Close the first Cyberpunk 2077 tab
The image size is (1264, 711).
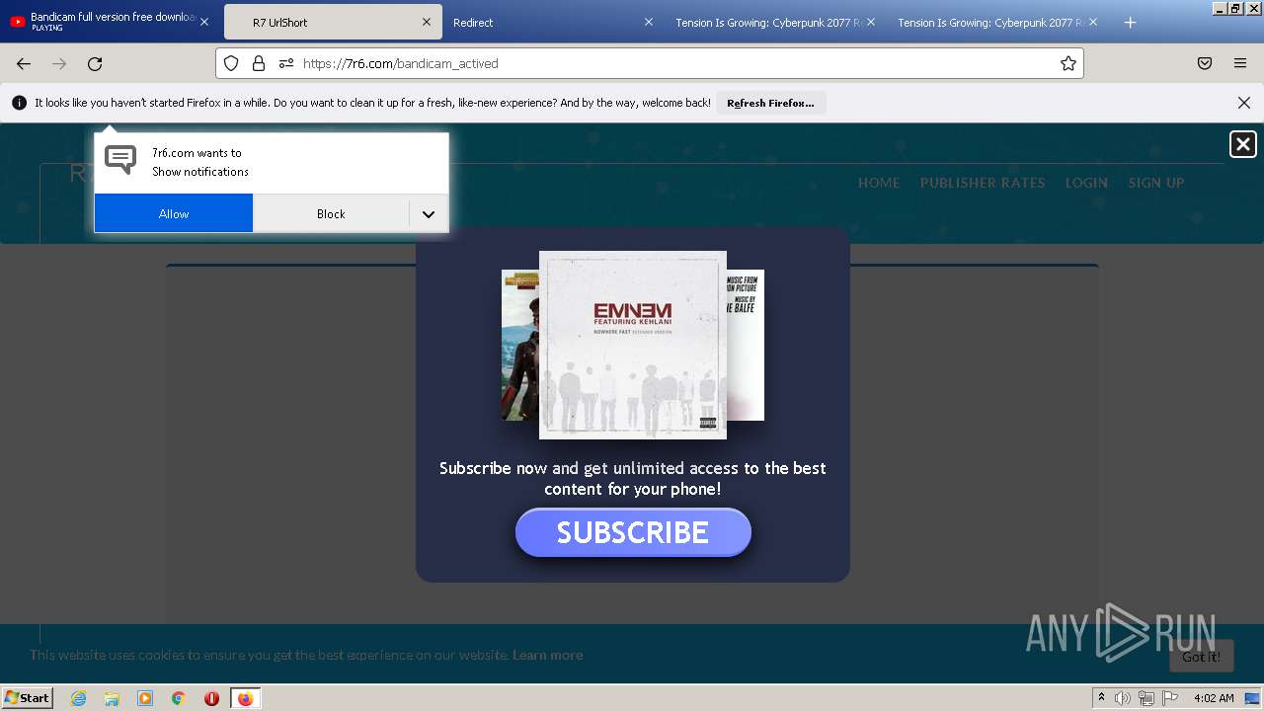pos(871,22)
